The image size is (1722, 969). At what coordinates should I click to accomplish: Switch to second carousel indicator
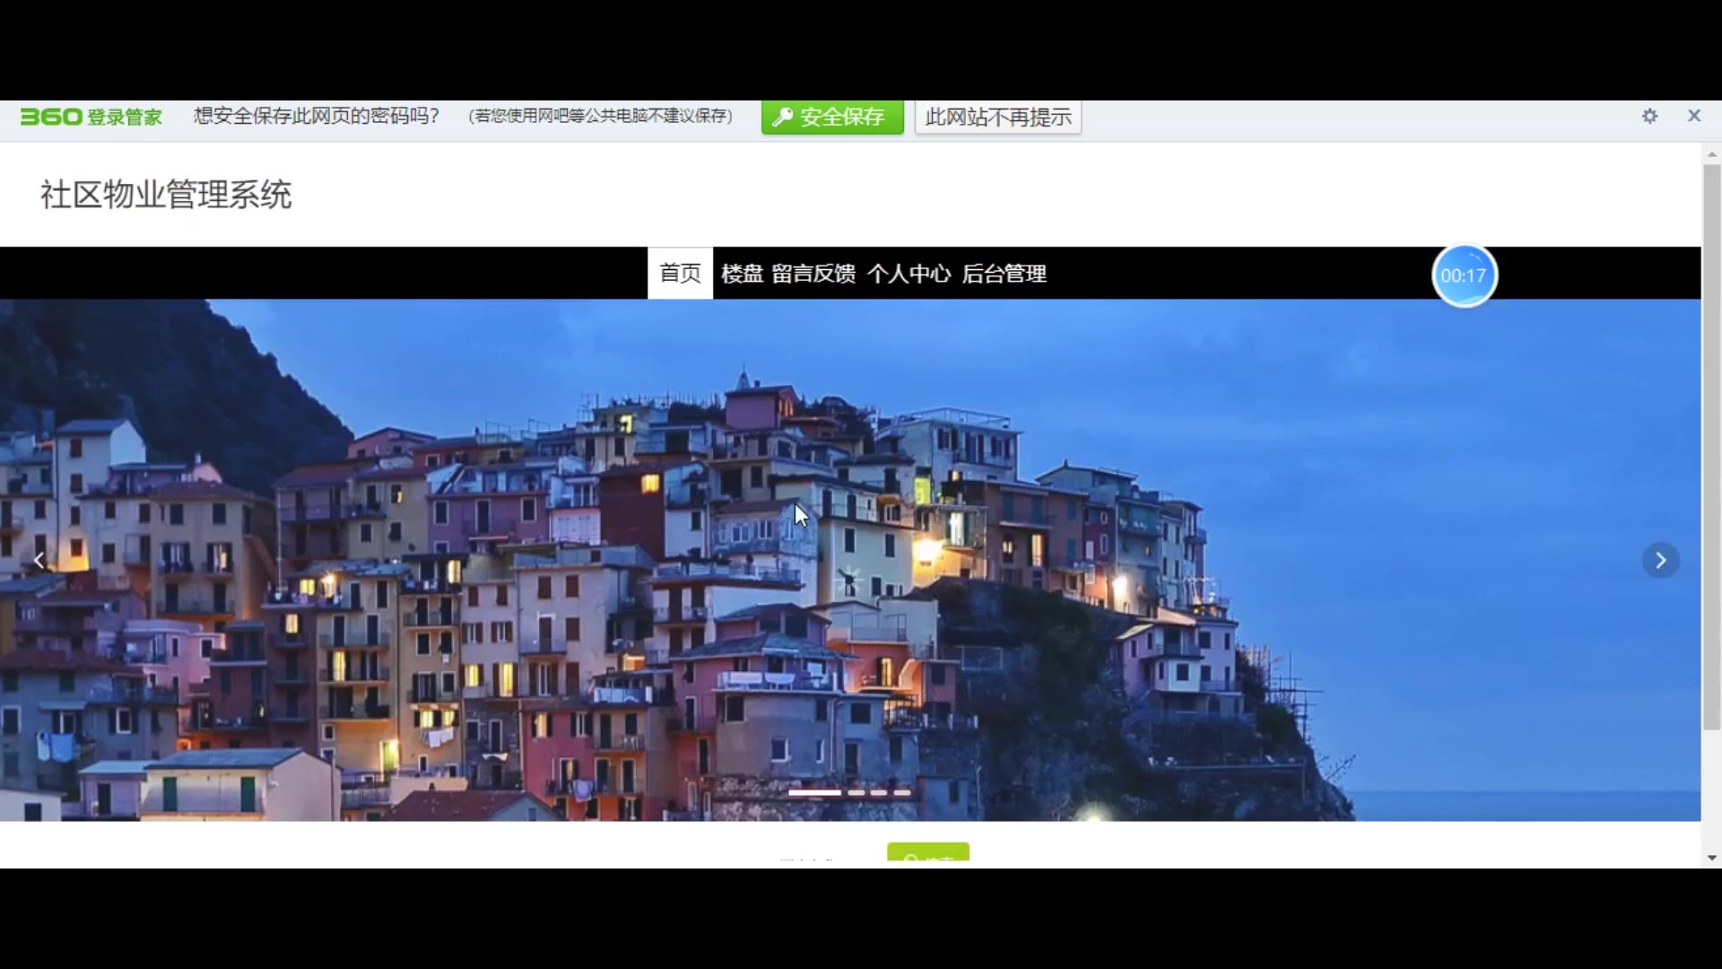click(x=857, y=792)
